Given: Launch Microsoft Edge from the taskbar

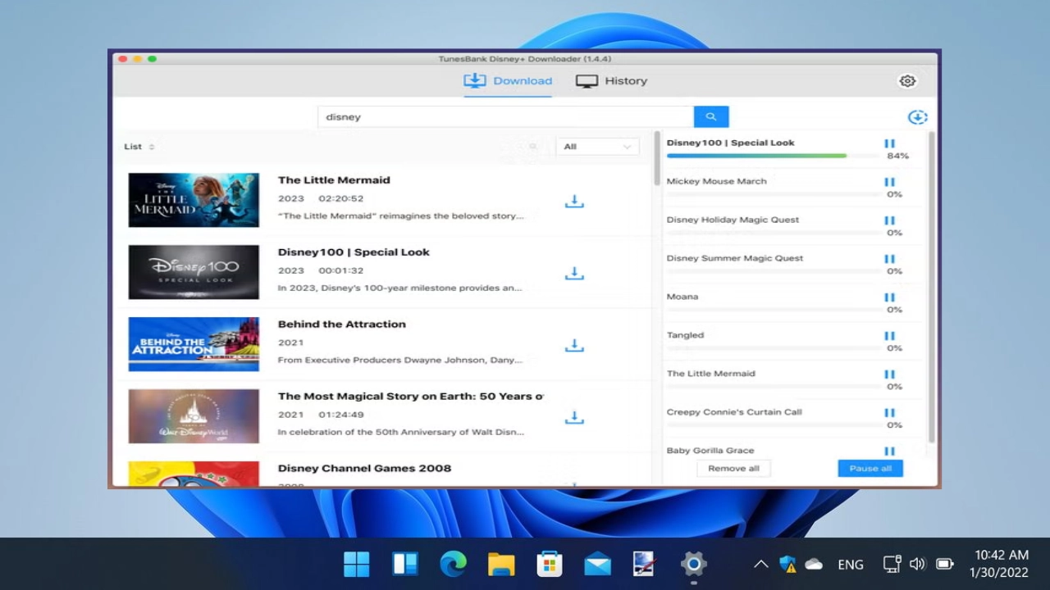Looking at the screenshot, I should [453, 564].
